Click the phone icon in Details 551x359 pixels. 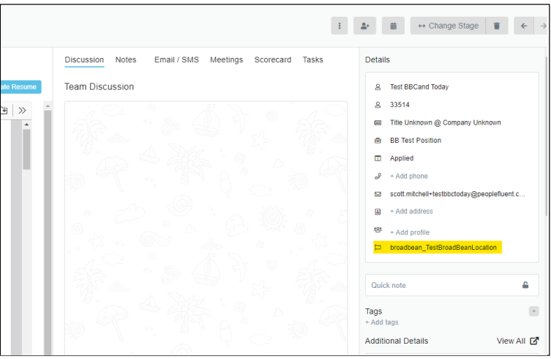click(378, 176)
